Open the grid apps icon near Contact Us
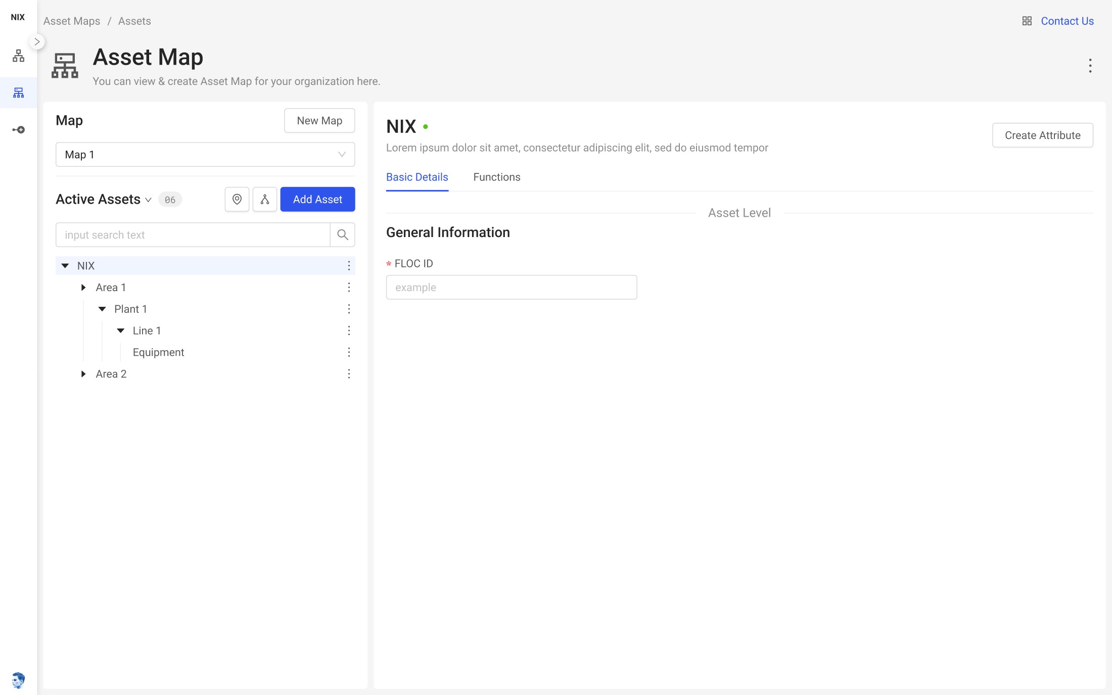The height and width of the screenshot is (695, 1112). 1027,21
